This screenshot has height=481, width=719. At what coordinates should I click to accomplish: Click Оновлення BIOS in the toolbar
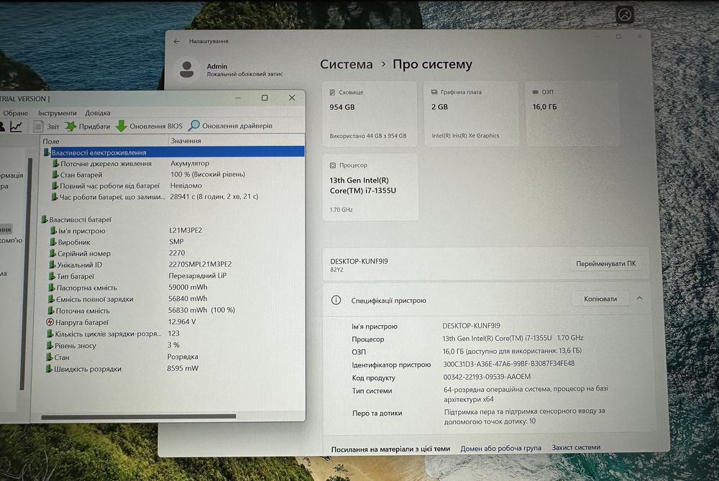tap(149, 126)
